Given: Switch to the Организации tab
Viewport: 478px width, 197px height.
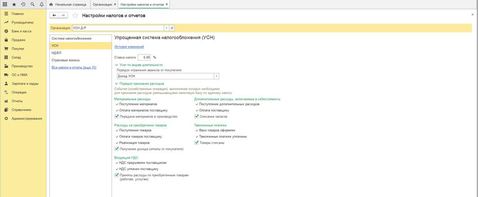Looking at the screenshot, I should (x=103, y=4).
